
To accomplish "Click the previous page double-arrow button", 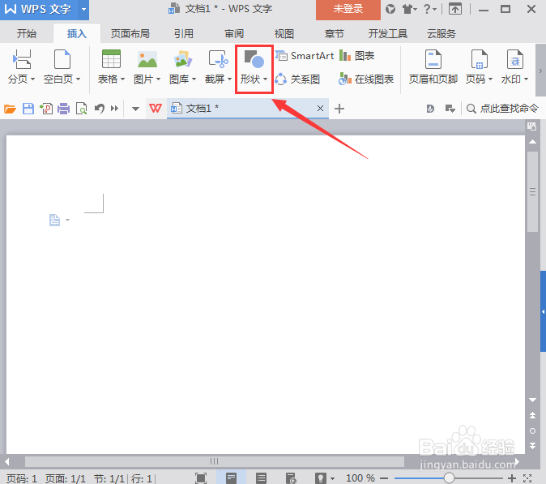I will pyautogui.click(x=532, y=415).
